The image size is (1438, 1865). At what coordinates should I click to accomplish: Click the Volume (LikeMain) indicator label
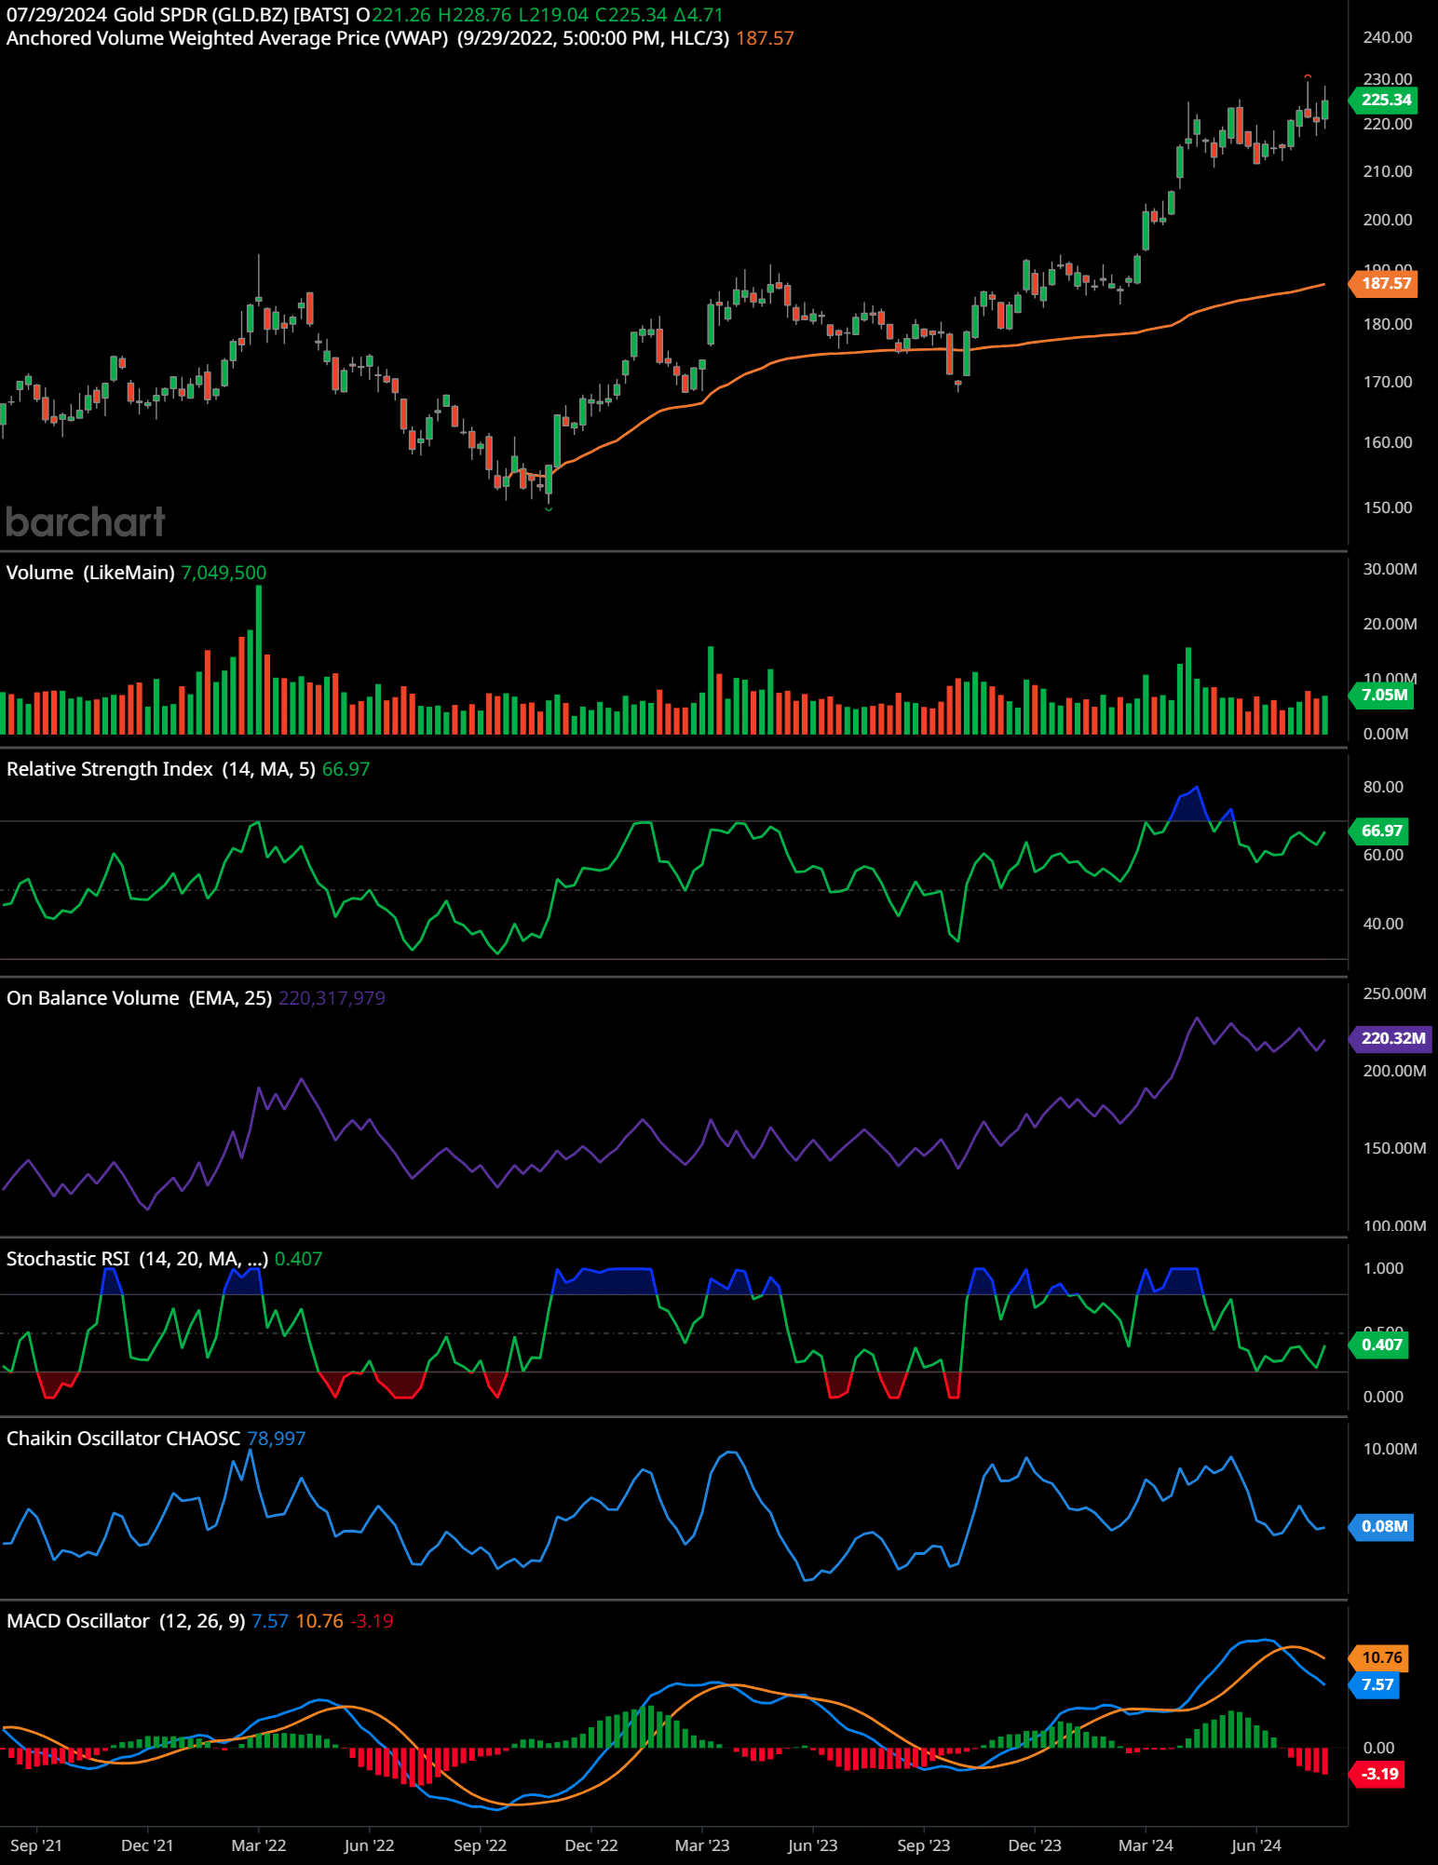90,573
